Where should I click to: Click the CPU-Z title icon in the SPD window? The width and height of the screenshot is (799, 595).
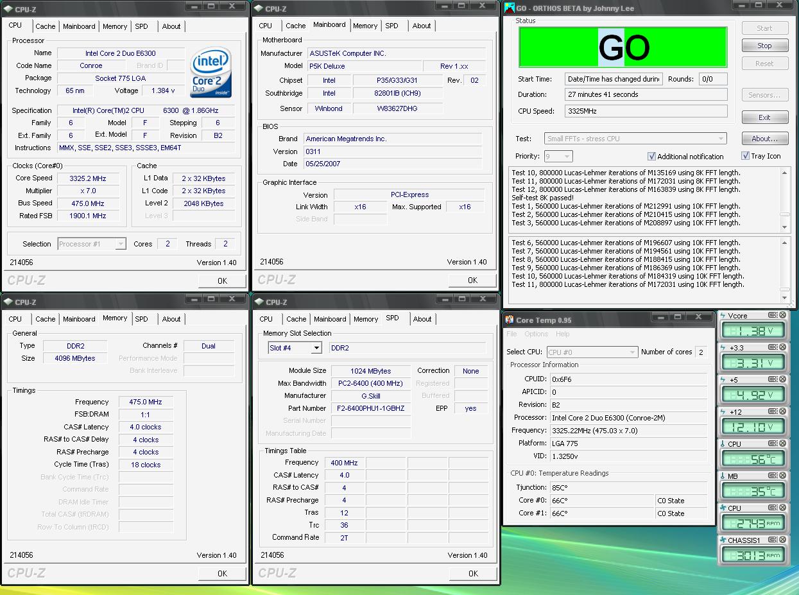[259, 302]
